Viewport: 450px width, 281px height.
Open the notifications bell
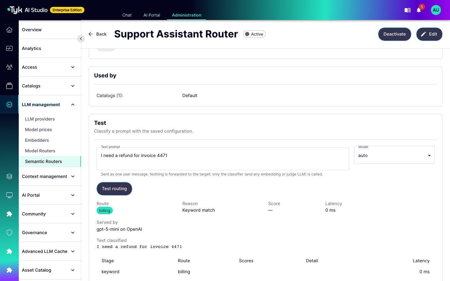[419, 10]
